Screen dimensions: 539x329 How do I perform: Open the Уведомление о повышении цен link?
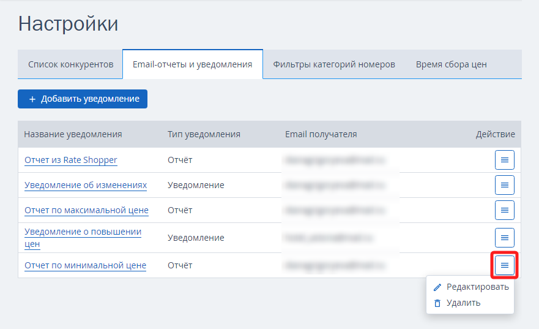click(x=83, y=238)
